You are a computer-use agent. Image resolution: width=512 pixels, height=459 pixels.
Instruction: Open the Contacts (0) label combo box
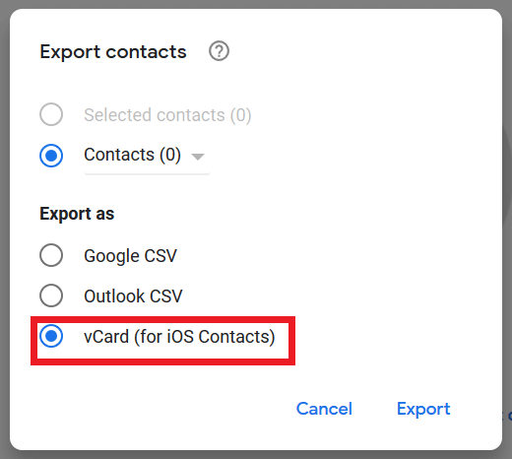[x=147, y=156]
